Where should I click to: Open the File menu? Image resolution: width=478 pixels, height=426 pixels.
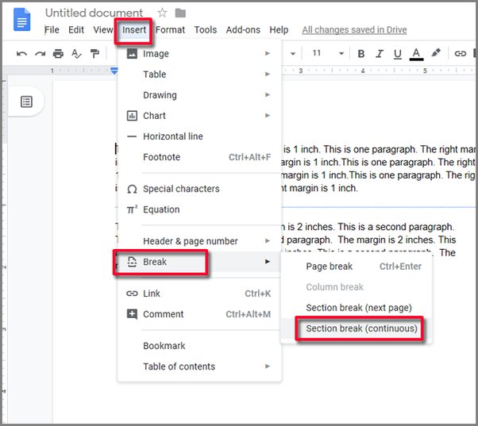52,30
